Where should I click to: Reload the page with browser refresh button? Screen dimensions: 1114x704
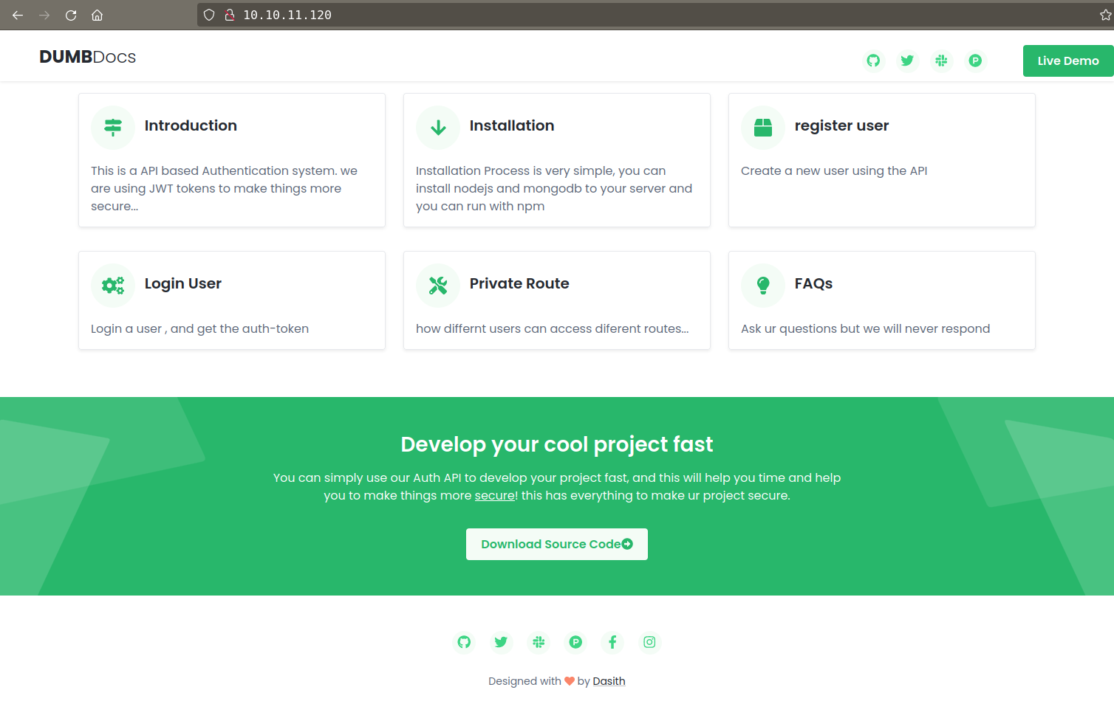[71, 15]
